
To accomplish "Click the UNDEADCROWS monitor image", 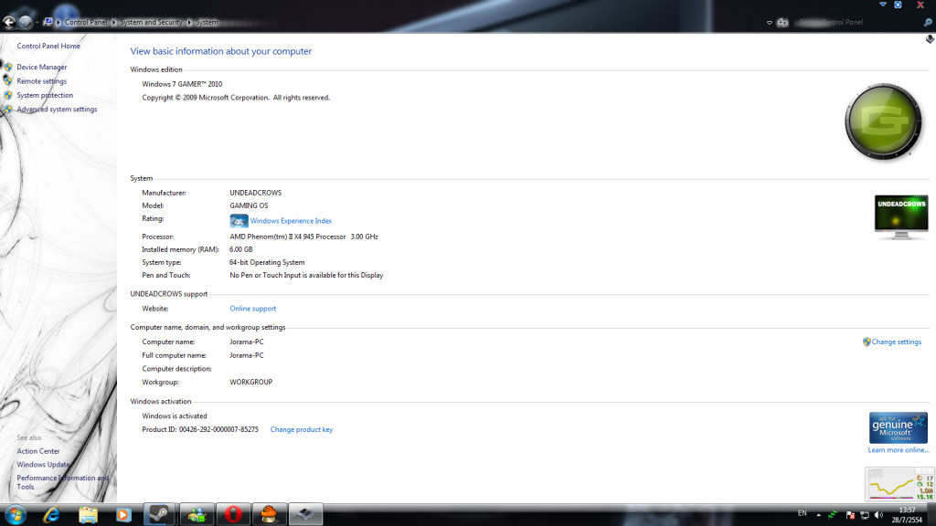I will [901, 217].
